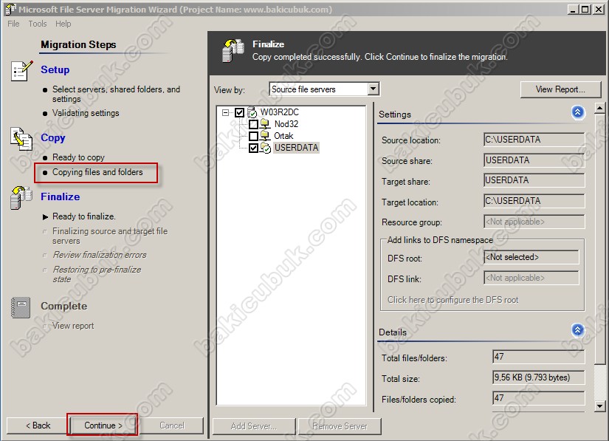The height and width of the screenshot is (441, 609).
Task: Open the View by dropdown
Action: pos(373,89)
